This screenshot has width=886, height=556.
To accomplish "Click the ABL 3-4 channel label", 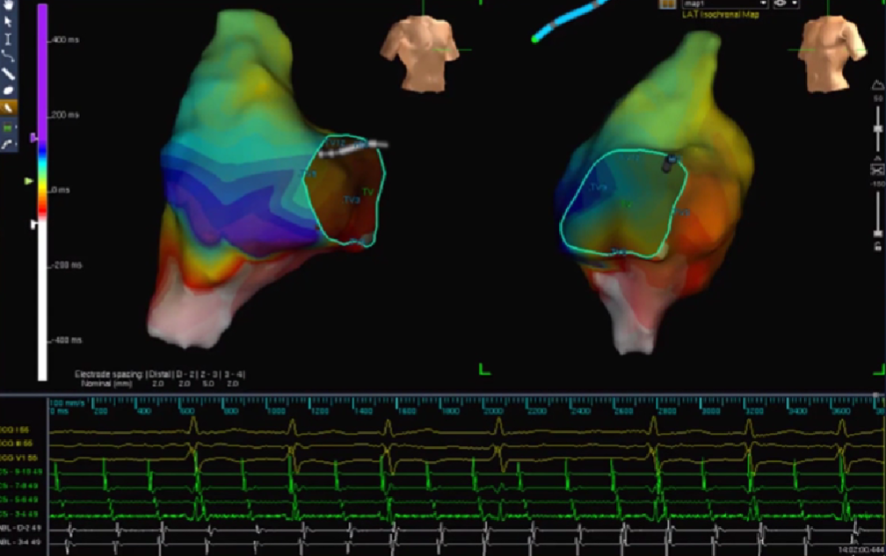I will (20, 542).
